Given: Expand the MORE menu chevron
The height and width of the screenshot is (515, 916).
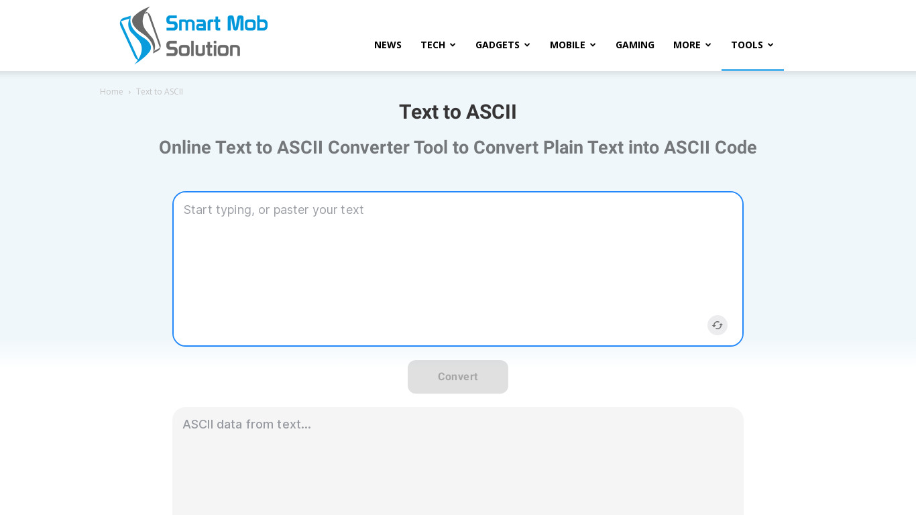Looking at the screenshot, I should [x=708, y=45].
